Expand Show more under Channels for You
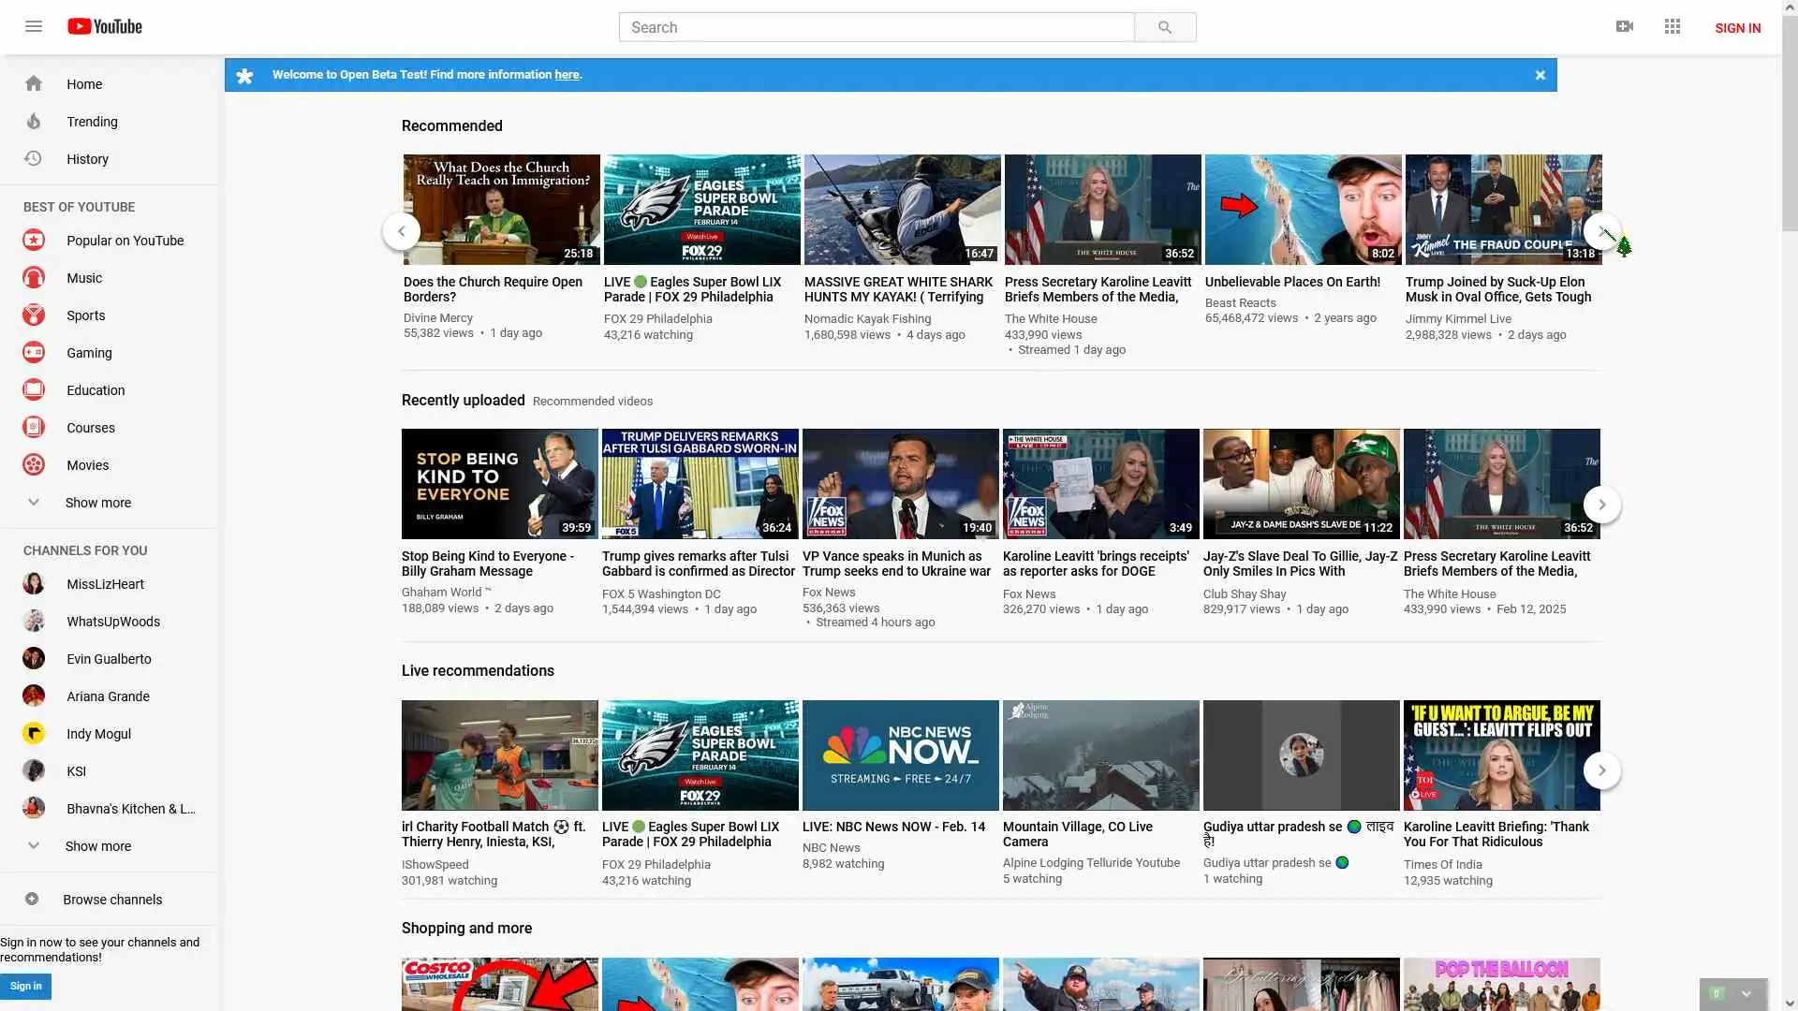The image size is (1798, 1011). (x=97, y=846)
